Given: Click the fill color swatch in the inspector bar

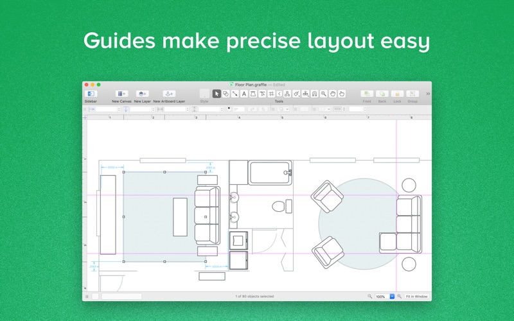Looking at the screenshot, I should tap(304, 109).
